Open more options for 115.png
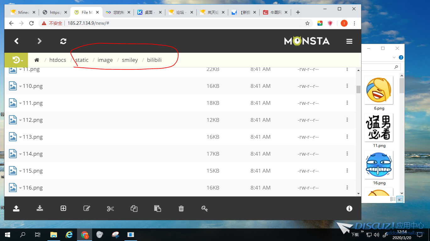Viewport: 430px width, 241px height. [x=347, y=170]
